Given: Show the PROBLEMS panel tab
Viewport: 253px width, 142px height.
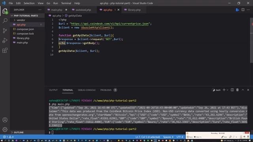Looking at the screenshot, I should [x=106, y=90].
